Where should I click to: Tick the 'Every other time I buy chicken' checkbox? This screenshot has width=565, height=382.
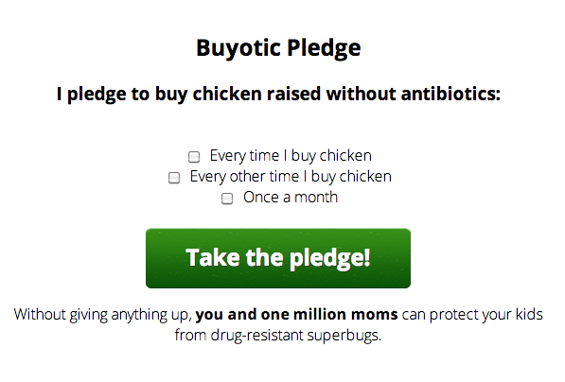pyautogui.click(x=174, y=178)
